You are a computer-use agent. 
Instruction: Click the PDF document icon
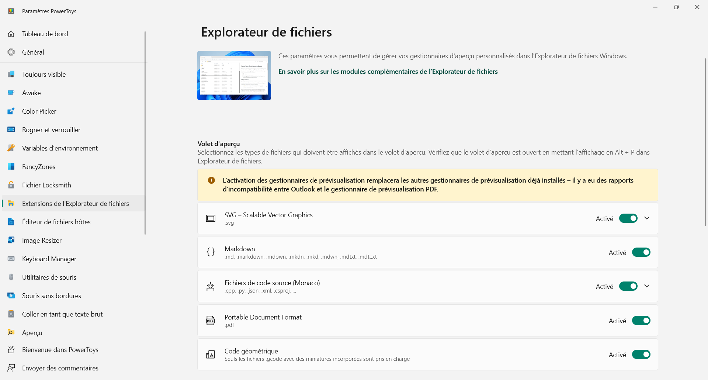coord(211,321)
